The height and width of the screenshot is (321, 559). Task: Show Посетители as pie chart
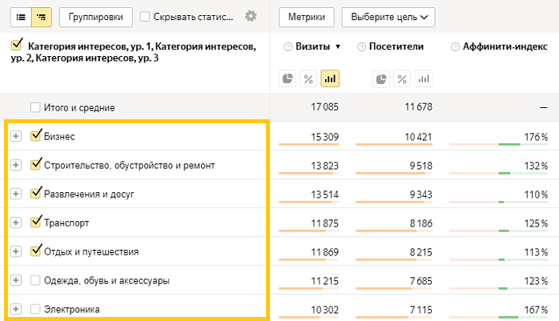point(381,78)
